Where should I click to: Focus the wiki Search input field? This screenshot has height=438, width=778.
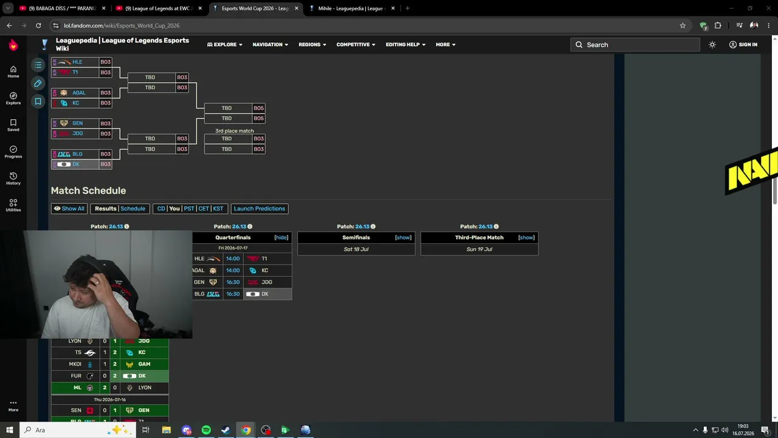click(635, 44)
